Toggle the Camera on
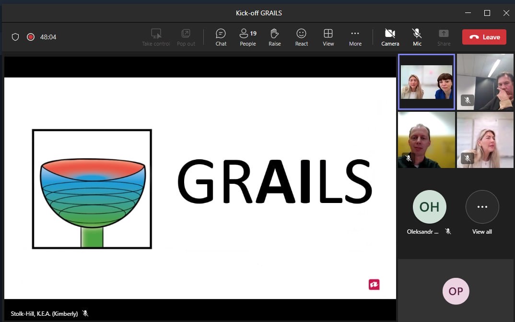The width and height of the screenshot is (515, 322). click(390, 37)
